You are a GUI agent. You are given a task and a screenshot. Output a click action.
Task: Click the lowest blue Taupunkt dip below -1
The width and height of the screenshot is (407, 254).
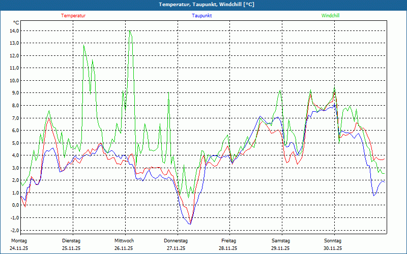(x=190, y=224)
